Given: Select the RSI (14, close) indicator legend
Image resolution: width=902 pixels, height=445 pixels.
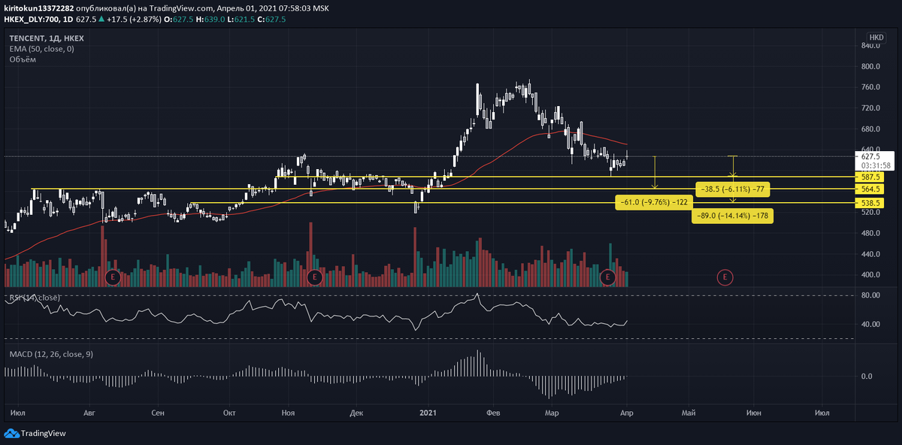Looking at the screenshot, I should [35, 298].
